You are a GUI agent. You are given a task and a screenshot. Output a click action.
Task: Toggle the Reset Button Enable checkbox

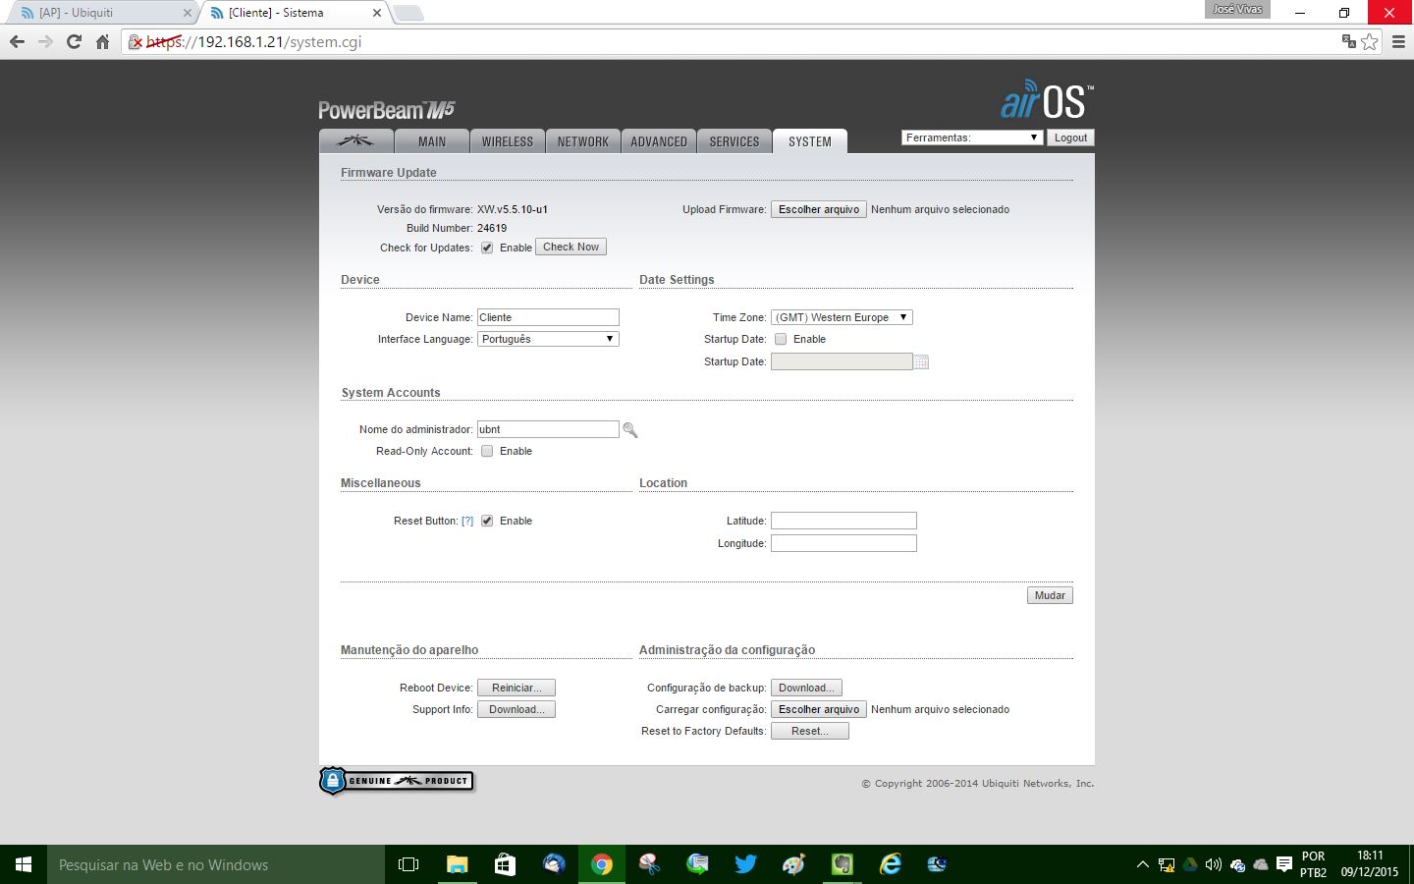pyautogui.click(x=487, y=521)
